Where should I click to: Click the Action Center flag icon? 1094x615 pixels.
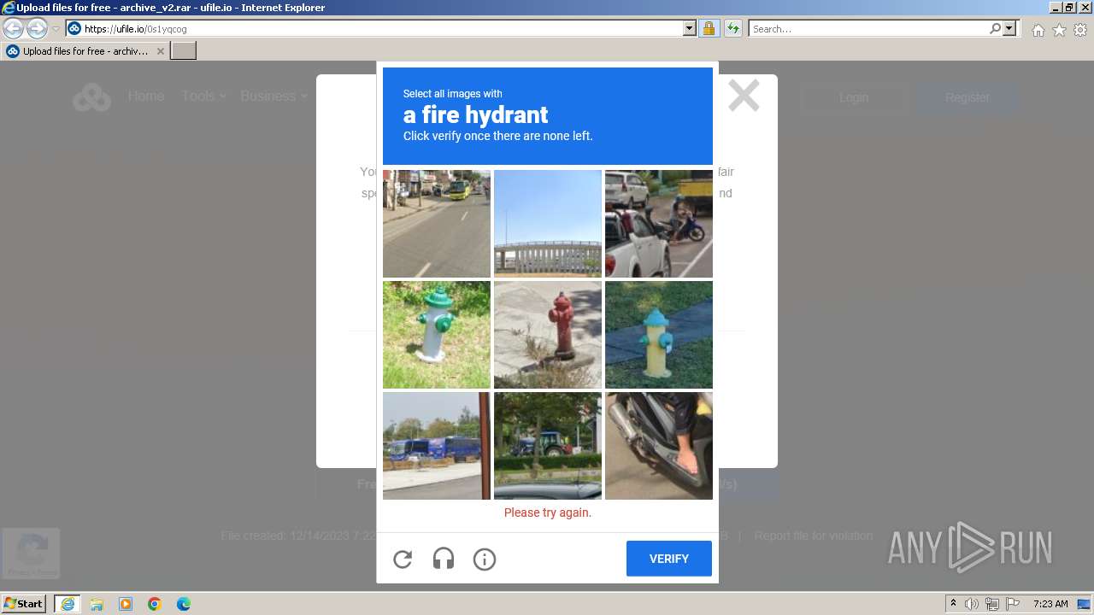pos(1013,604)
